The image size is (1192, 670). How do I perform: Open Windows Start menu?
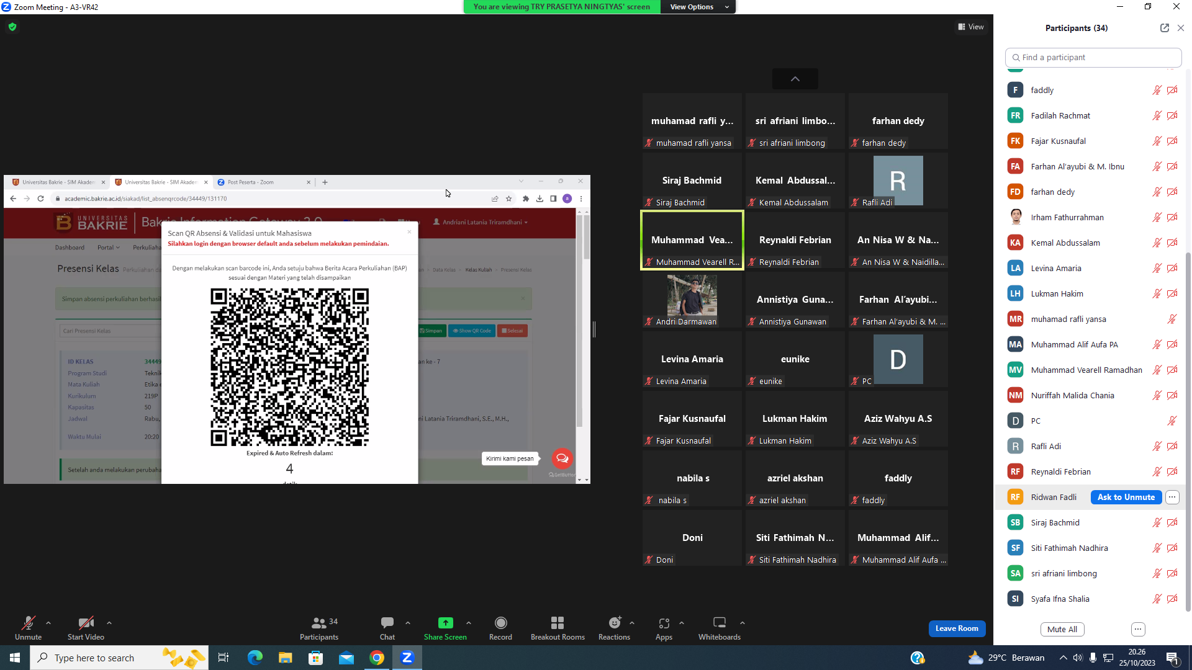coord(15,658)
